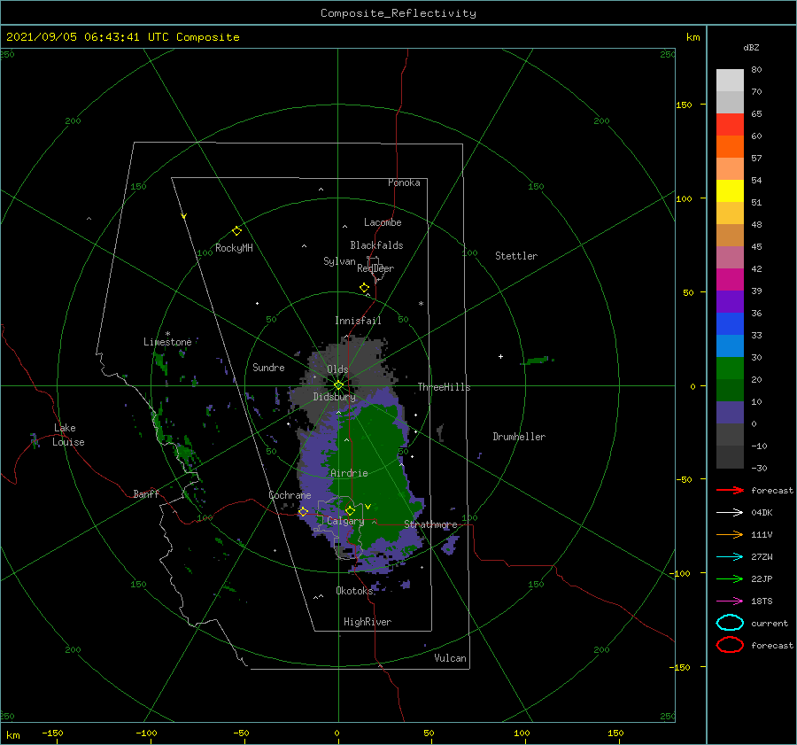Viewport: 797px width, 745px height.
Task: Click the Calgary city label
Action: point(345,521)
